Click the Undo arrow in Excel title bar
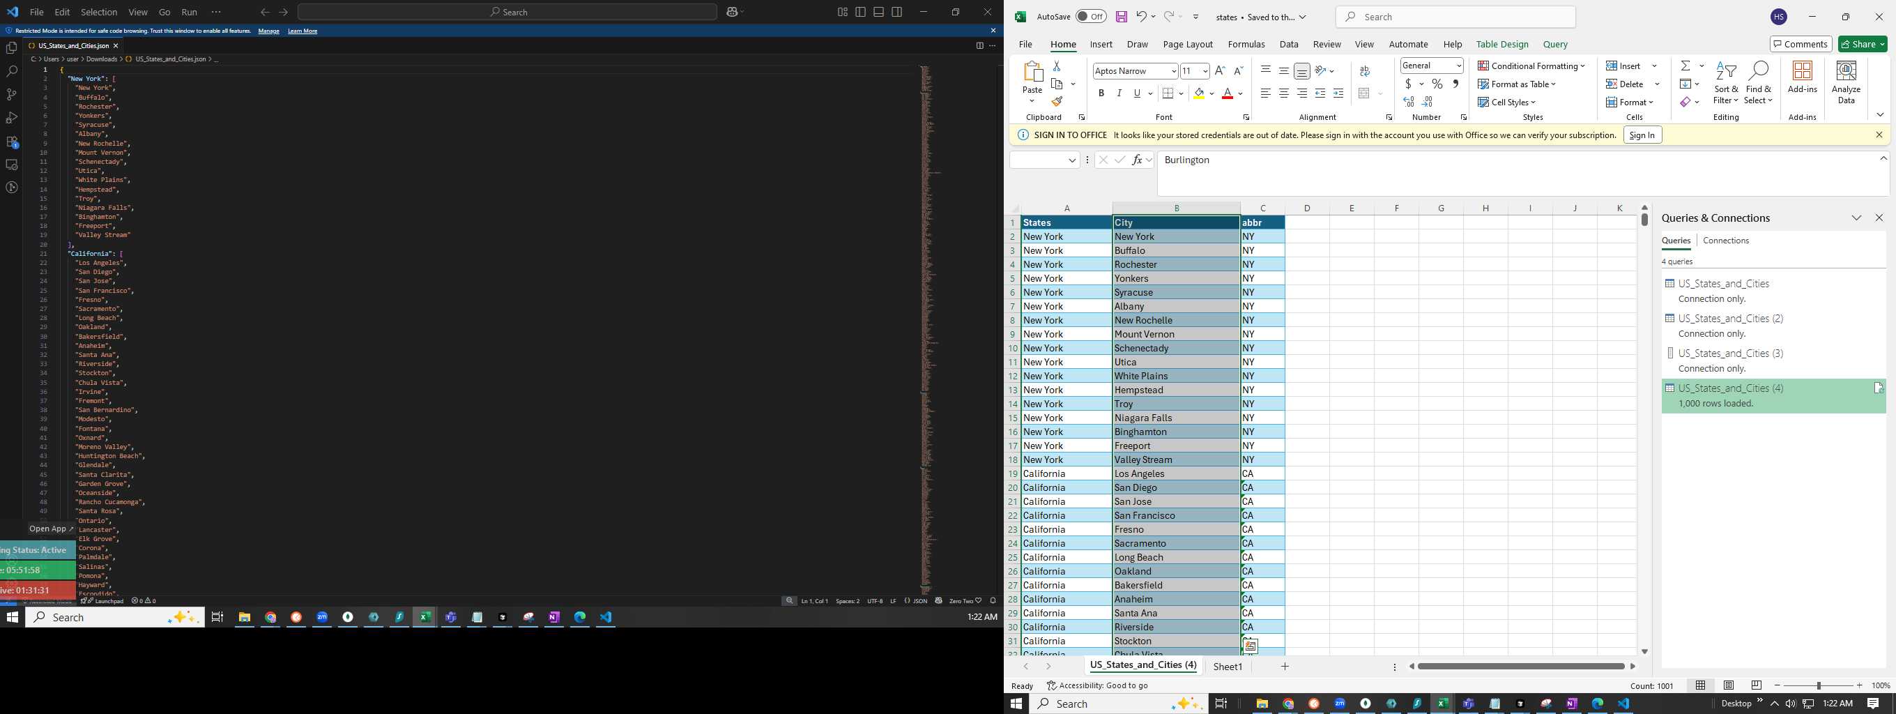 [1141, 17]
